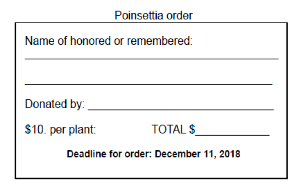
Task: Click the Donated by blank line
Action: (x=181, y=110)
